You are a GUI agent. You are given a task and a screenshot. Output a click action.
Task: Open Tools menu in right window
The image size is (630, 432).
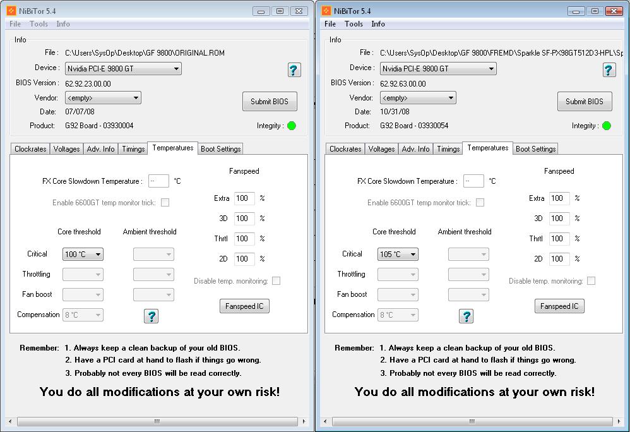point(354,24)
